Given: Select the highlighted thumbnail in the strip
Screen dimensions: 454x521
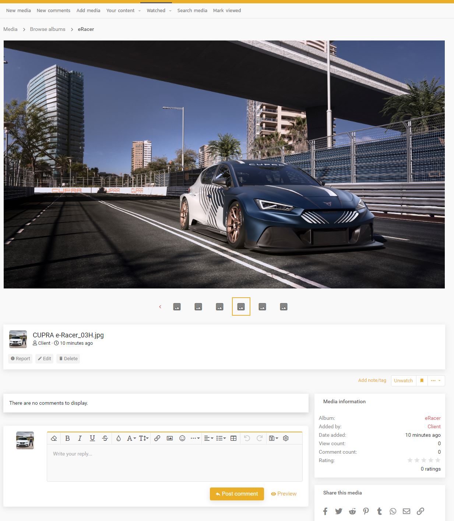Looking at the screenshot, I should (241, 306).
